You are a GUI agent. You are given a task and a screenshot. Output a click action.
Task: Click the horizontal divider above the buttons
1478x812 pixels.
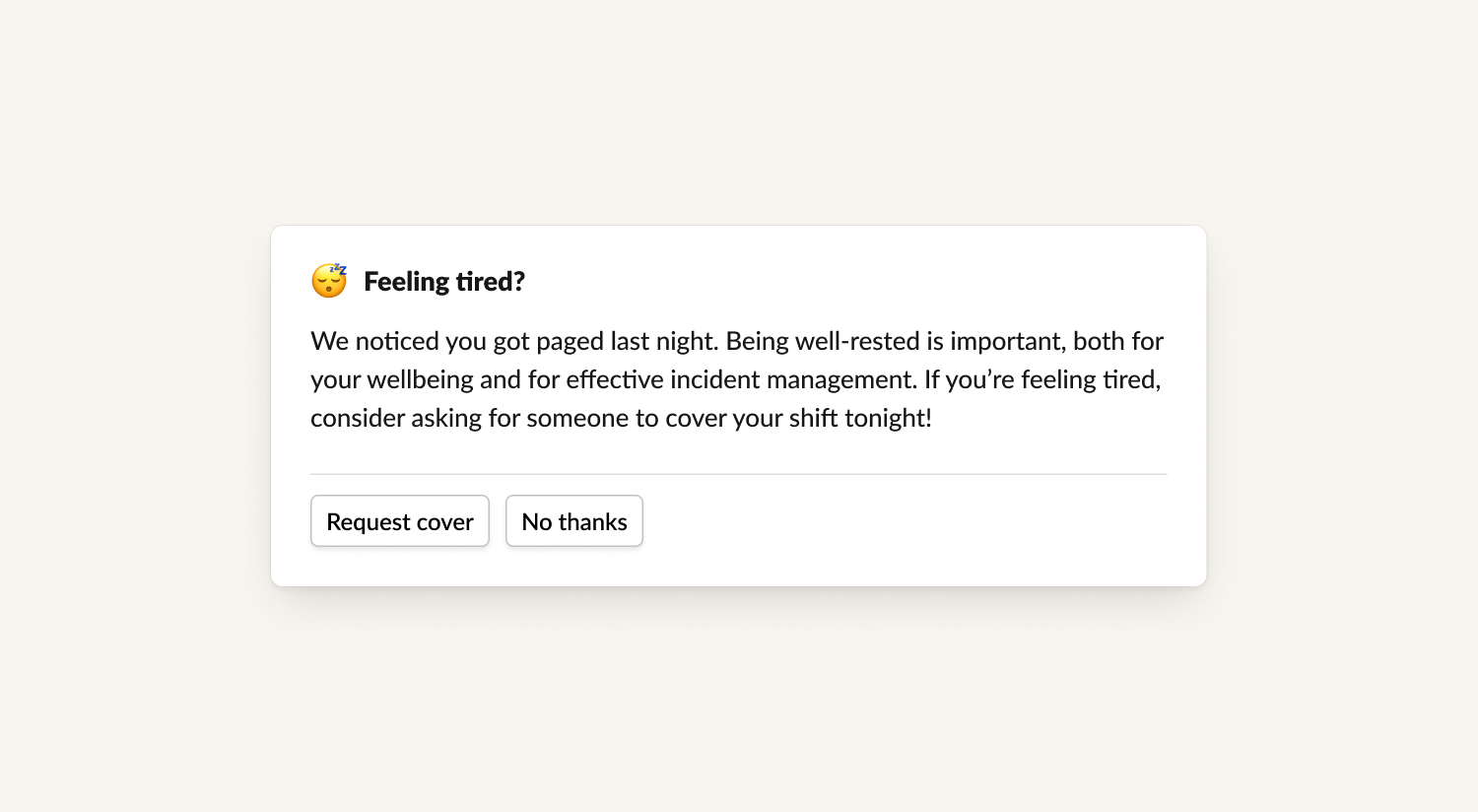tap(739, 474)
